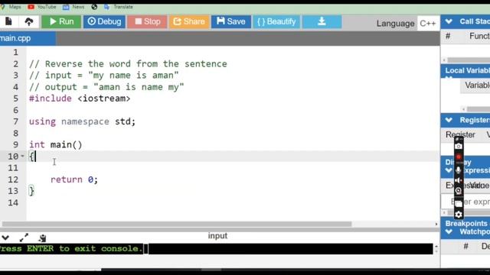Collapse the Display Expressions panel chevron

click(x=449, y=170)
